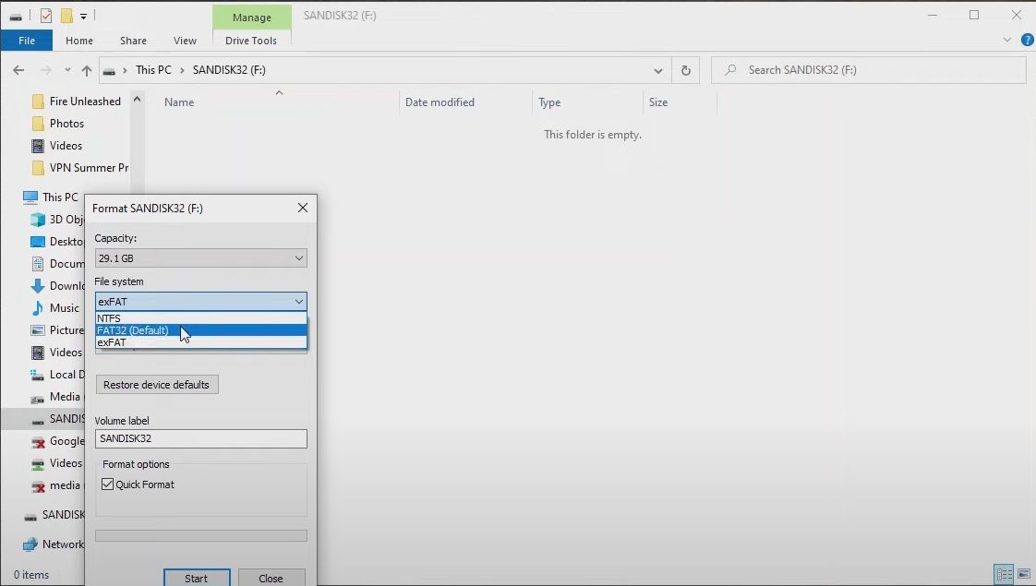
Task: Switch to Large thumbnails view in status bar
Action: [x=1023, y=575]
